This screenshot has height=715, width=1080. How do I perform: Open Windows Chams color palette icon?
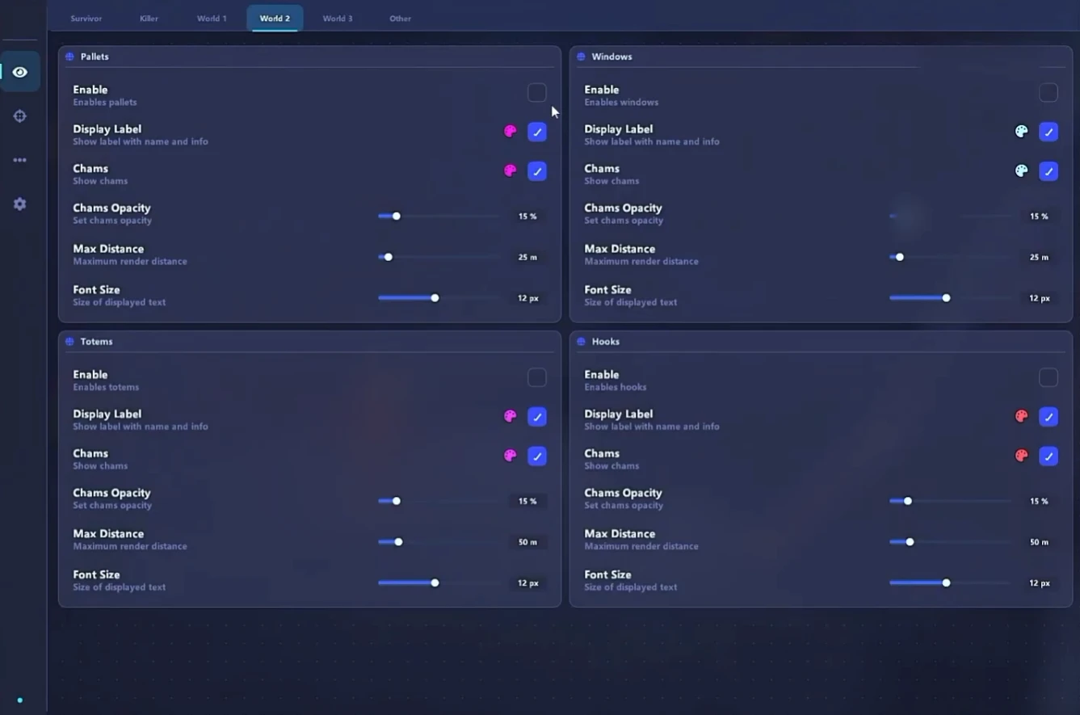coord(1022,171)
